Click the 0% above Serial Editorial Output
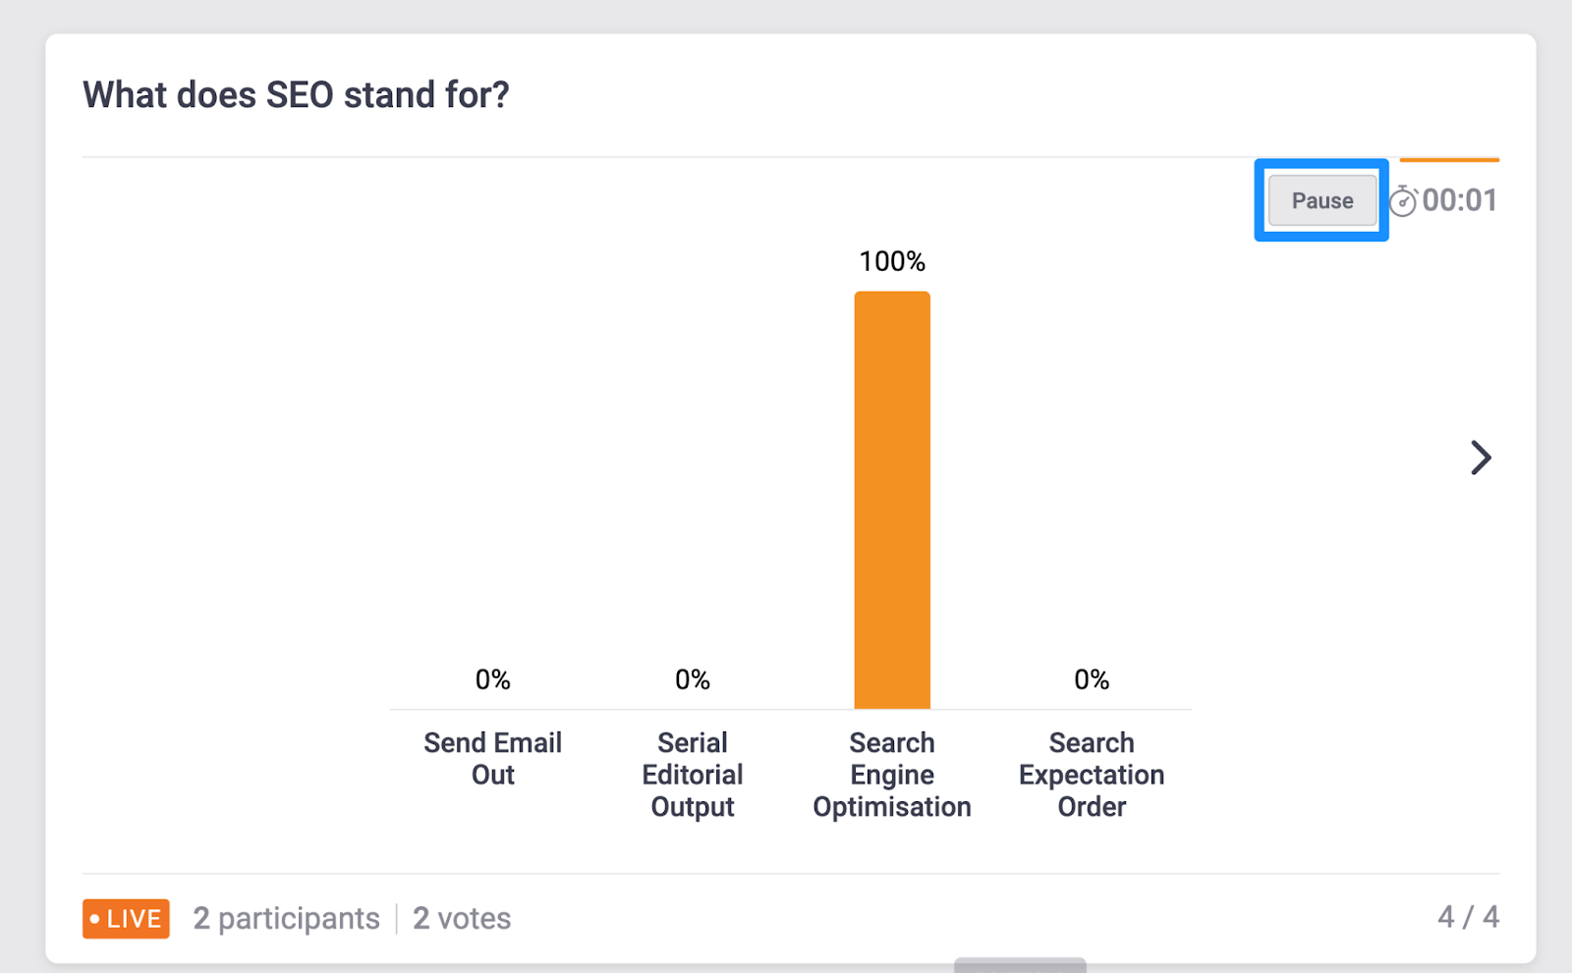Image resolution: width=1572 pixels, height=973 pixels. pyautogui.click(x=692, y=679)
